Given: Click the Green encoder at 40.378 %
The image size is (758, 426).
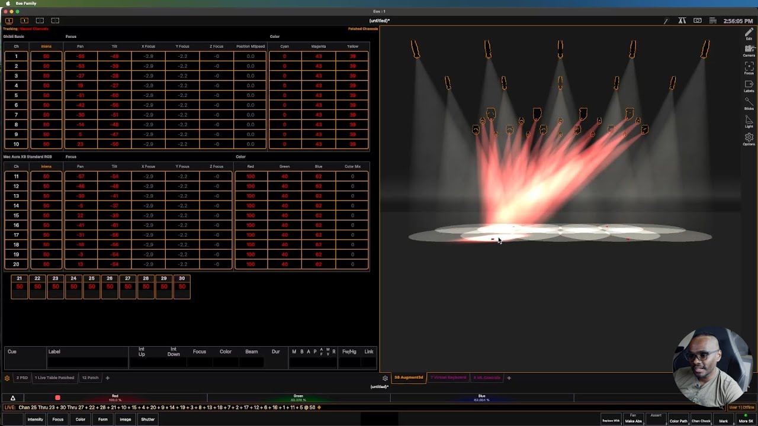Looking at the screenshot, I should pyautogui.click(x=298, y=398).
